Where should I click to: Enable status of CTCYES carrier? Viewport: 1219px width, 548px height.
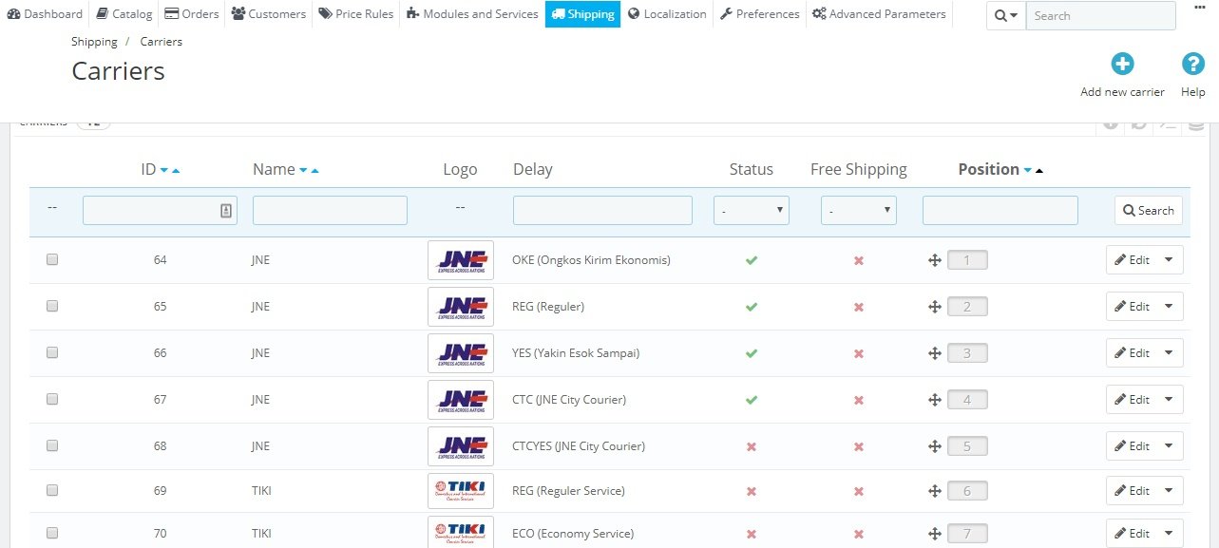pyautogui.click(x=752, y=446)
